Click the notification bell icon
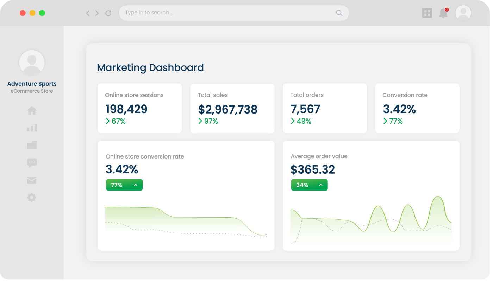 443,13
